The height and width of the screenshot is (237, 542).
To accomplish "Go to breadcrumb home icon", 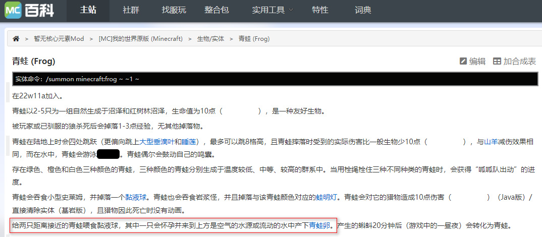I will (x=16, y=39).
